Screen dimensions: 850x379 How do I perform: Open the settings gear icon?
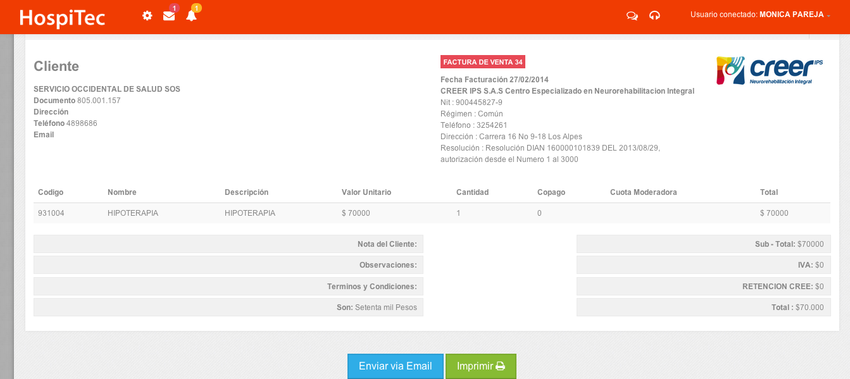click(147, 16)
